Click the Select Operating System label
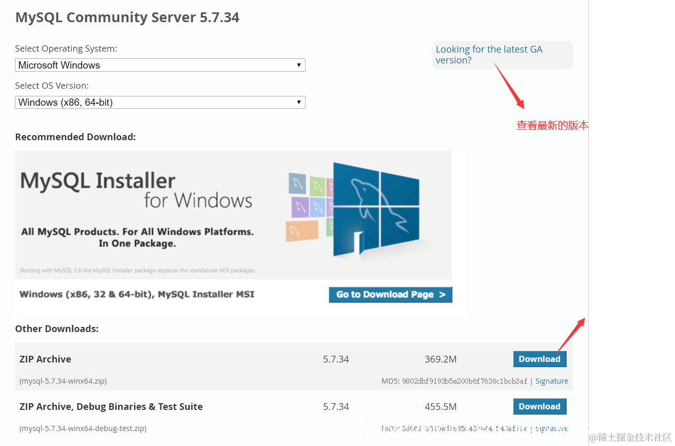 (66, 48)
